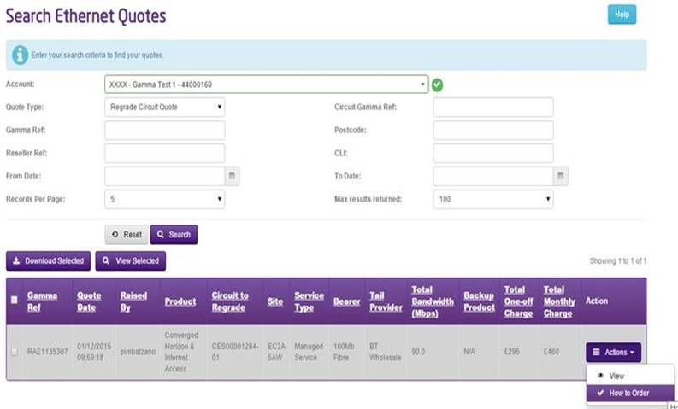Click the green account validation checkmark
Image resolution: width=678 pixels, height=409 pixels.
[437, 85]
